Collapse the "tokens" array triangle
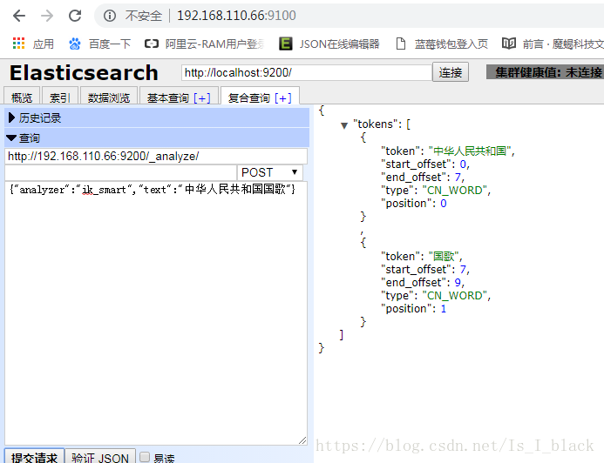The height and width of the screenshot is (463, 604). point(344,125)
